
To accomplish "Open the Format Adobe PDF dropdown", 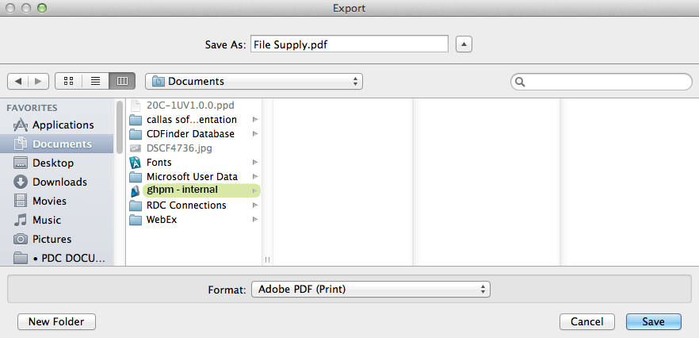I will 370,289.
